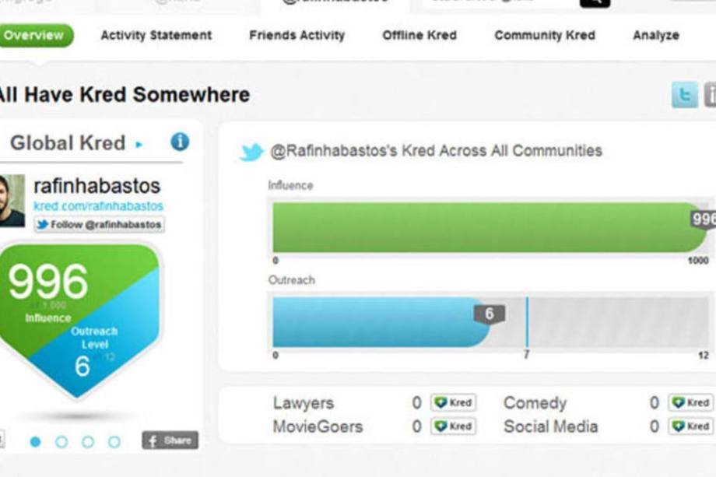716x477 pixels.
Task: Select the second carousel dot
Action: pos(61,441)
